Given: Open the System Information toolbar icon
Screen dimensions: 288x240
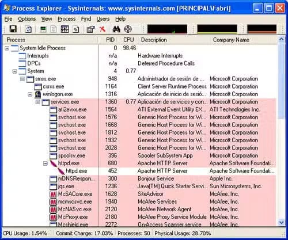Looking at the screenshot, I should [x=43, y=29].
